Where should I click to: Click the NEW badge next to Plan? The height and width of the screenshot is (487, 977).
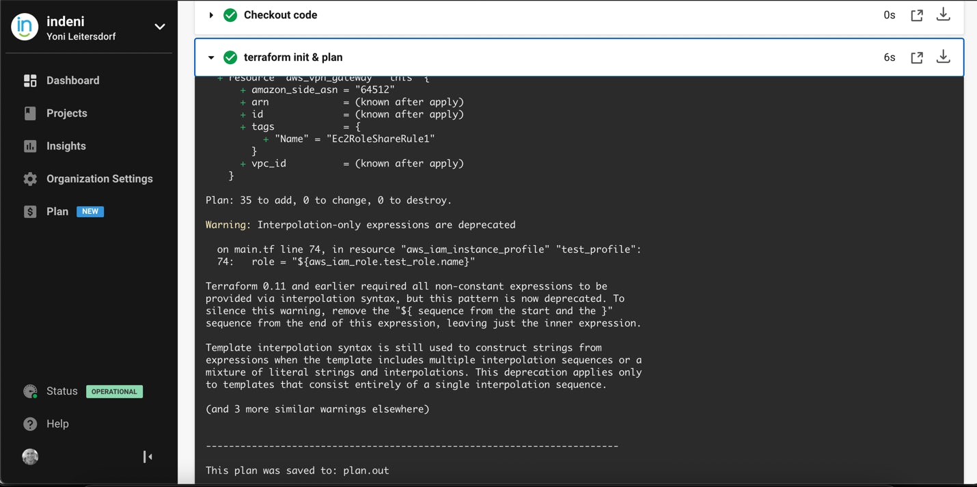pyautogui.click(x=90, y=211)
